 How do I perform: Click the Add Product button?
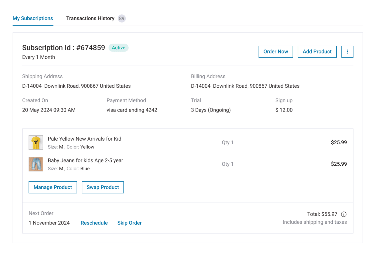point(317,52)
